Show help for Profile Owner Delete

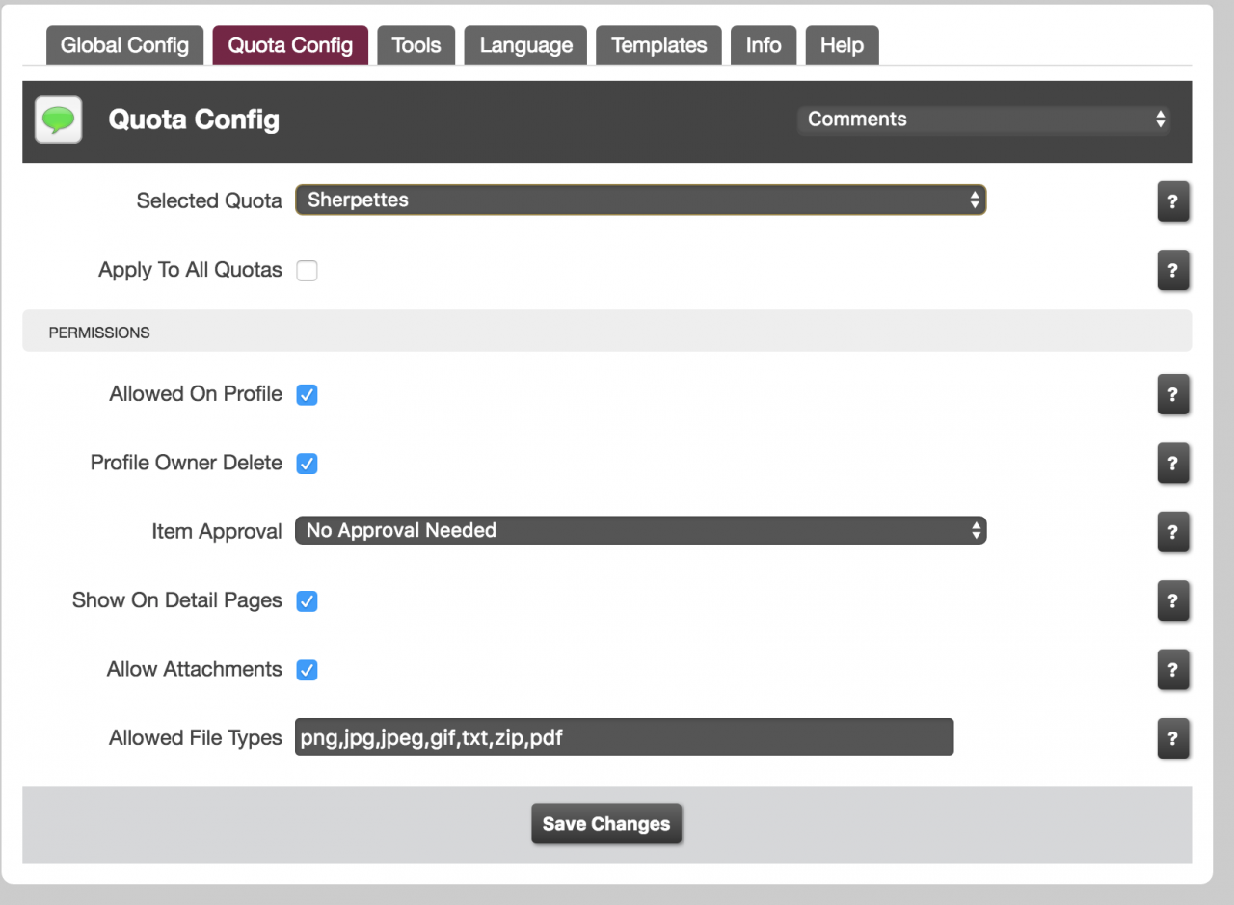[1172, 464]
